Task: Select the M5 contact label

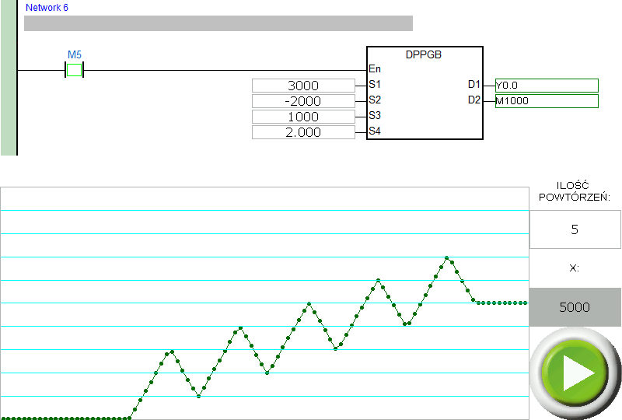Action: 74,55
